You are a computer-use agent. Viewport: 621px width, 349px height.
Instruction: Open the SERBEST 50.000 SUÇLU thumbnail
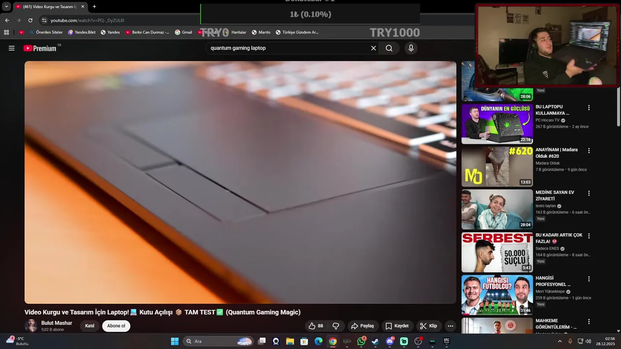(497, 252)
